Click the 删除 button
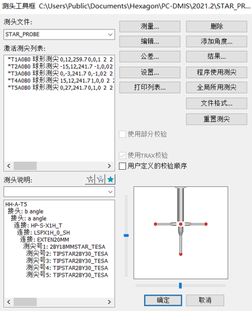 (x=216, y=27)
